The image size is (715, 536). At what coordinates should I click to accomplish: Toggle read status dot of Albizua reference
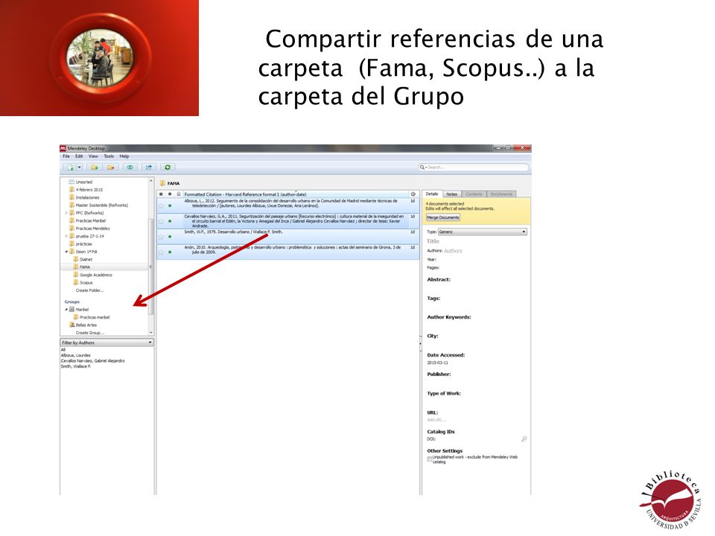tap(170, 206)
